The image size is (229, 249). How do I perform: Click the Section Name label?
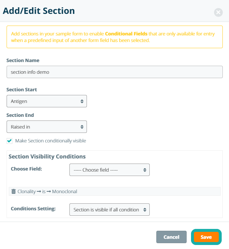[x=23, y=60]
